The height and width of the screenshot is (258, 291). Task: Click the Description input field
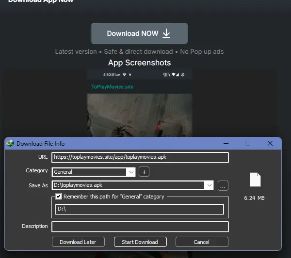coord(140,227)
